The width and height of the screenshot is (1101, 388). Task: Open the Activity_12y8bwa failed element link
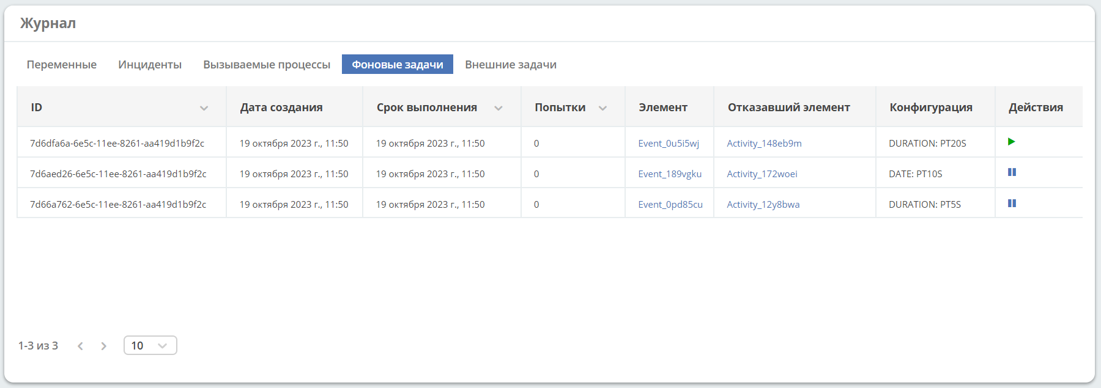tap(763, 204)
